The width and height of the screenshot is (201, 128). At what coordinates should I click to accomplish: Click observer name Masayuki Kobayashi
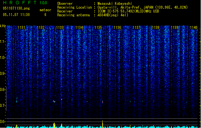[115, 4]
